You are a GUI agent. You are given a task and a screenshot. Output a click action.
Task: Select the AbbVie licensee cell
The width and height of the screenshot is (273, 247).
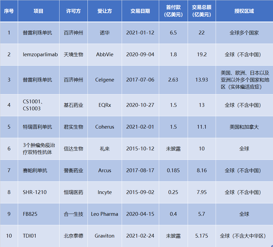(x=104, y=54)
